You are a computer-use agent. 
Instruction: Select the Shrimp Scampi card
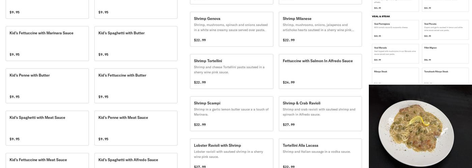pyautogui.click(x=232, y=114)
